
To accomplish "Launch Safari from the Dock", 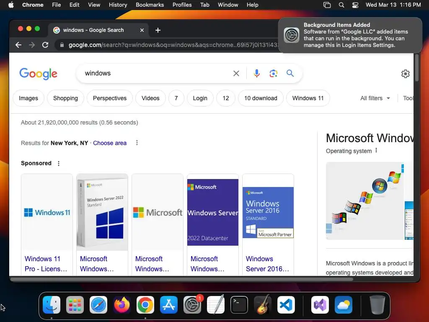I will [x=98, y=305].
